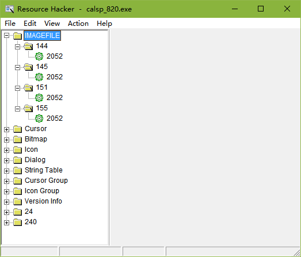
Task: Collapse the 155 folder node
Action: 17,109
